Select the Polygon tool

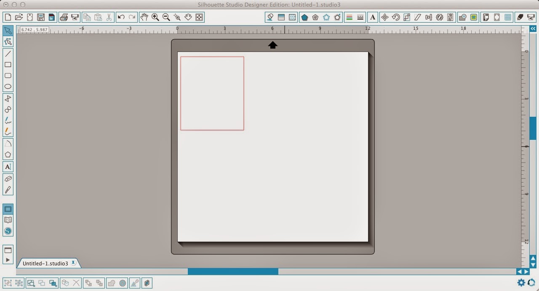click(8, 155)
